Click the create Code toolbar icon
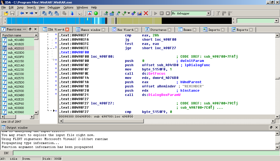This screenshot has height=161, width=280. 106,13
